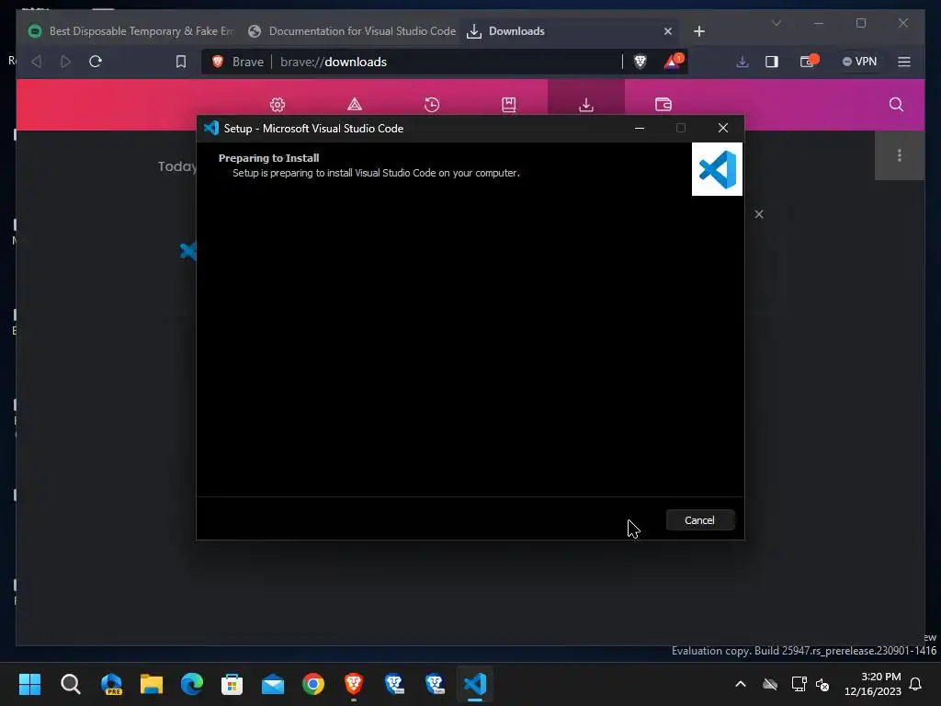This screenshot has width=941, height=706.
Task: Cancel the Visual Studio Code setup
Action: (x=699, y=520)
